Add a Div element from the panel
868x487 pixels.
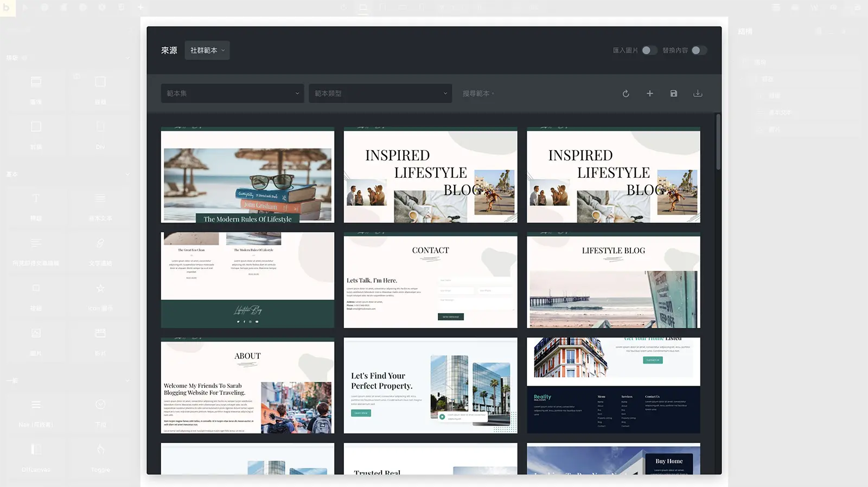click(100, 134)
